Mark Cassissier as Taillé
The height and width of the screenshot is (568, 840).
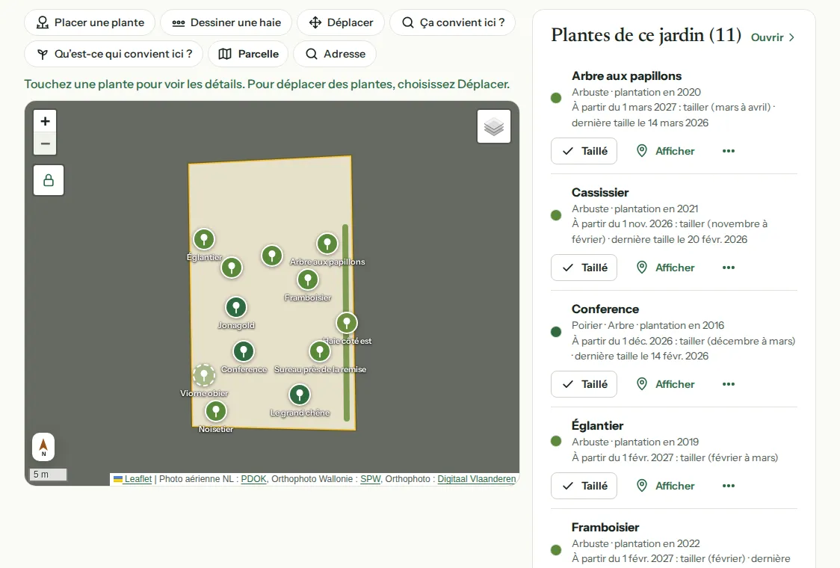pos(584,268)
